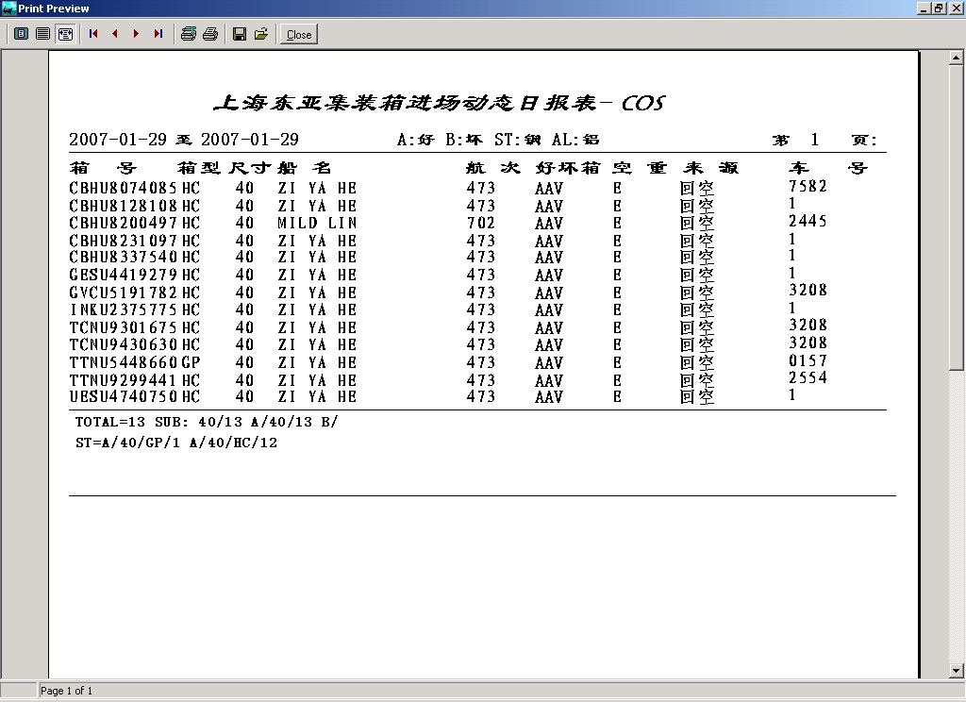Click scrollbar up arrow
The width and height of the screenshot is (966, 702).
pyautogui.click(x=956, y=58)
